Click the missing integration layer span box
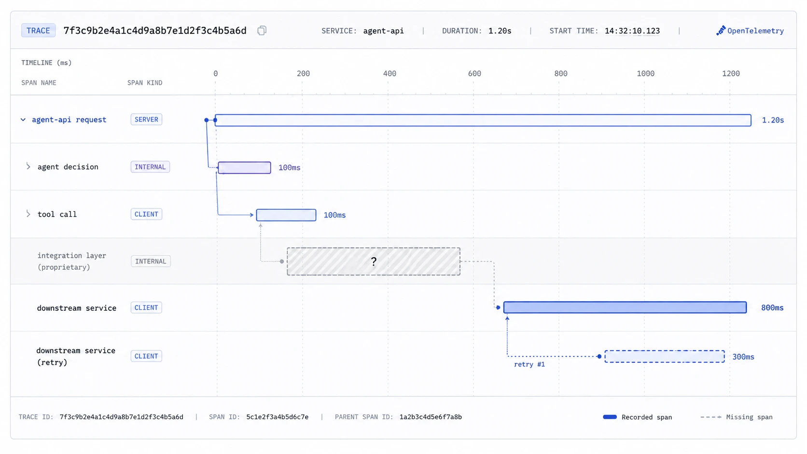This screenshot has height=454, width=807. 374,261
